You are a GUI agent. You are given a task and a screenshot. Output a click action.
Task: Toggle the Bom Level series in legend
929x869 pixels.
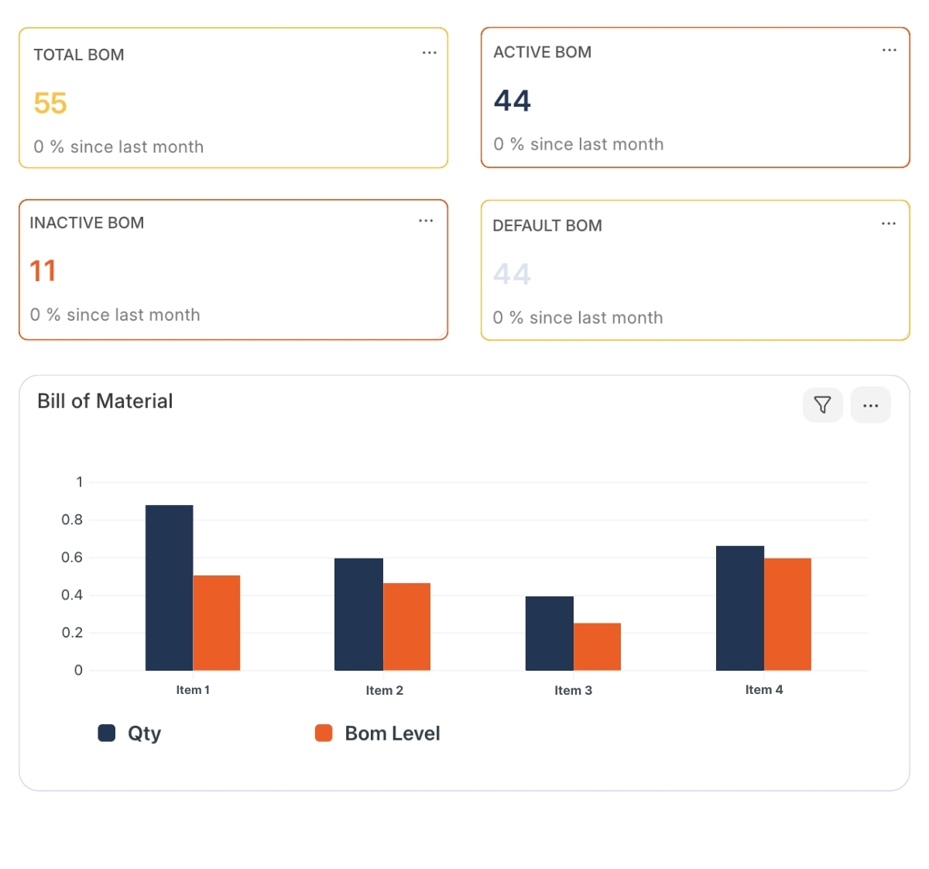pyautogui.click(x=392, y=733)
